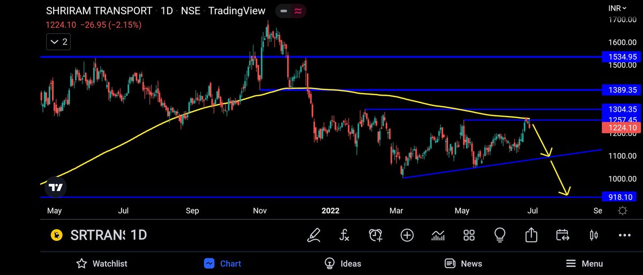Toggle the gray dash indicator pill
This screenshot has width=643, height=275.
pos(284,11)
